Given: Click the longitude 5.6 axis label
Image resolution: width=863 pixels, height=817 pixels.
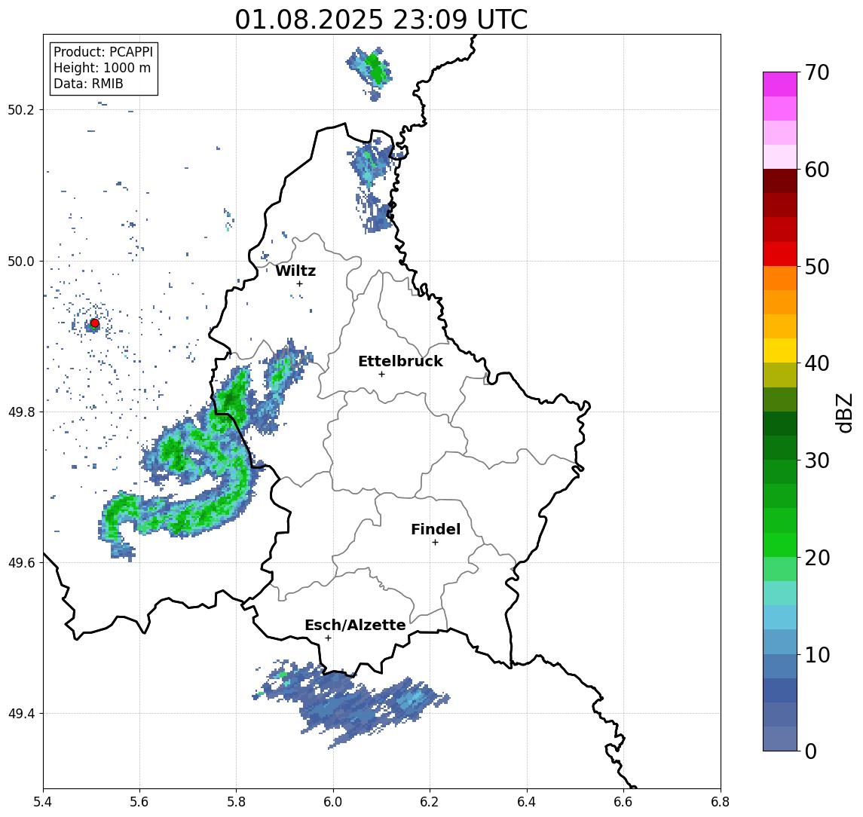Looking at the screenshot, I should pyautogui.click(x=139, y=802).
